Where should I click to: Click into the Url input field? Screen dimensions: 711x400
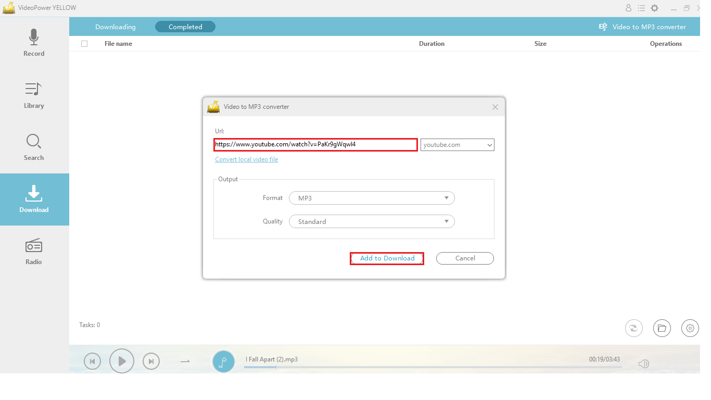coord(315,144)
